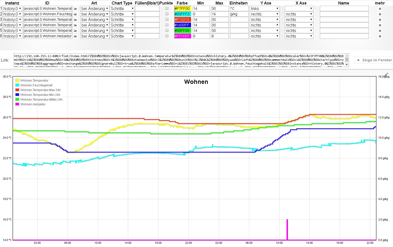The image size is (393, 247).
Task: Click the 'Y Axe' column header
Action: [x=266, y=3]
